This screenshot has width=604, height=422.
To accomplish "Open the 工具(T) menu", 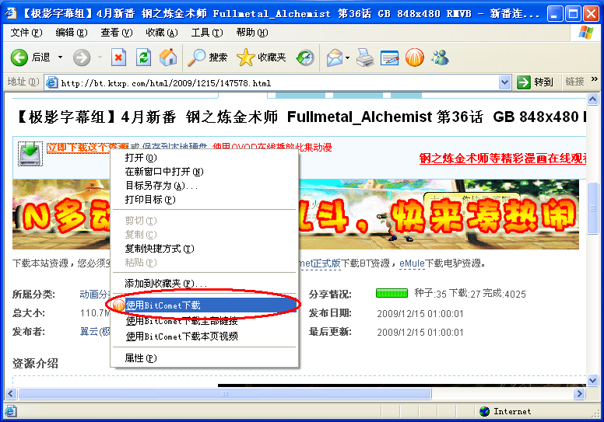I will (x=207, y=33).
